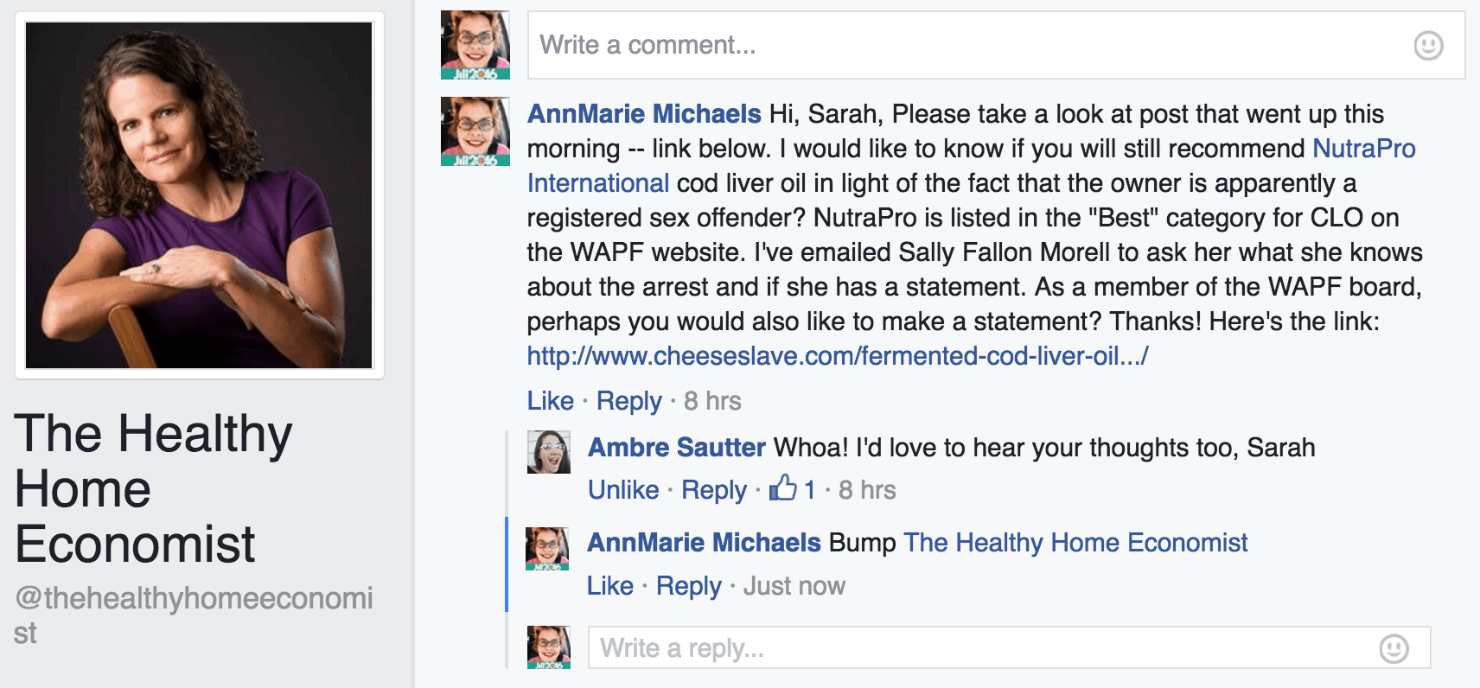Open tagged The Healthy Home Economist link
Image resolution: width=1480 pixels, height=688 pixels.
(x=1075, y=543)
